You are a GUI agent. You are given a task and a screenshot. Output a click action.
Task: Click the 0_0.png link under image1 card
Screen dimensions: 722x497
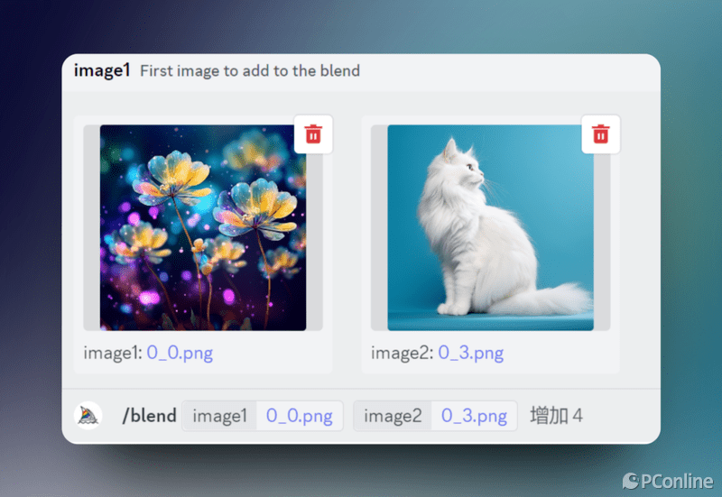point(180,353)
